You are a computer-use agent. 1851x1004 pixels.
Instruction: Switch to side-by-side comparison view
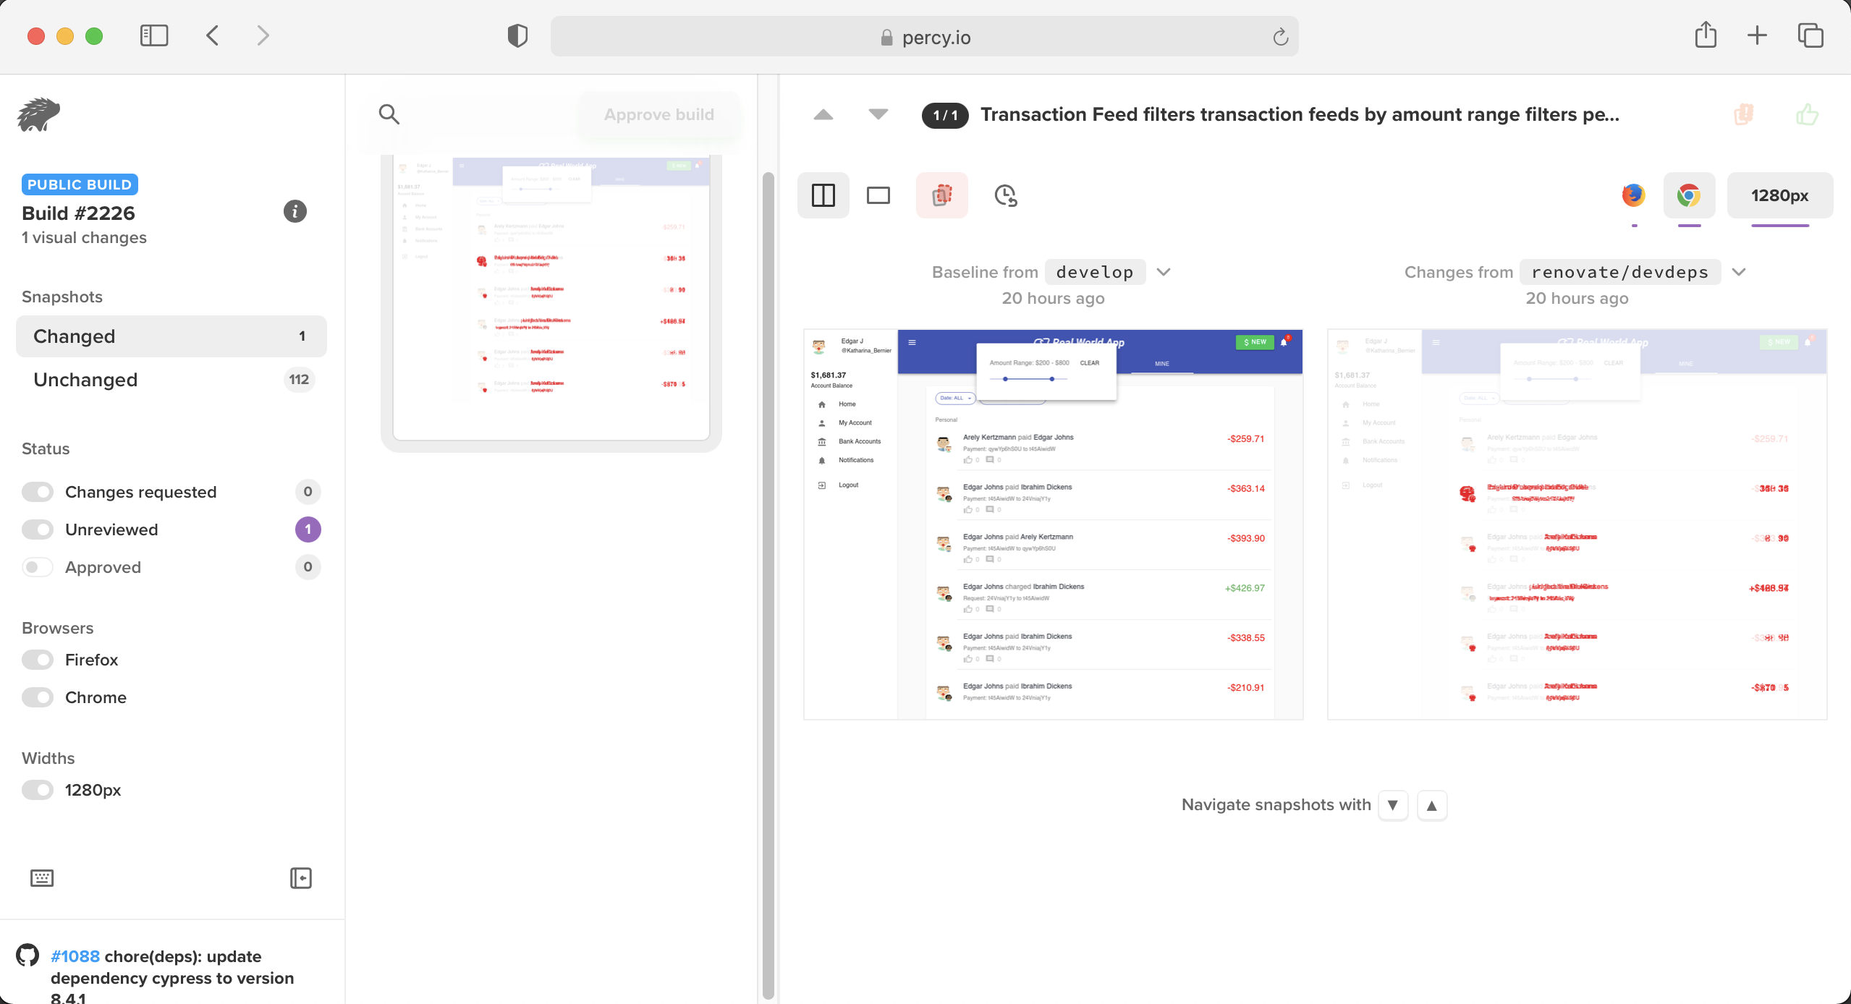823,195
